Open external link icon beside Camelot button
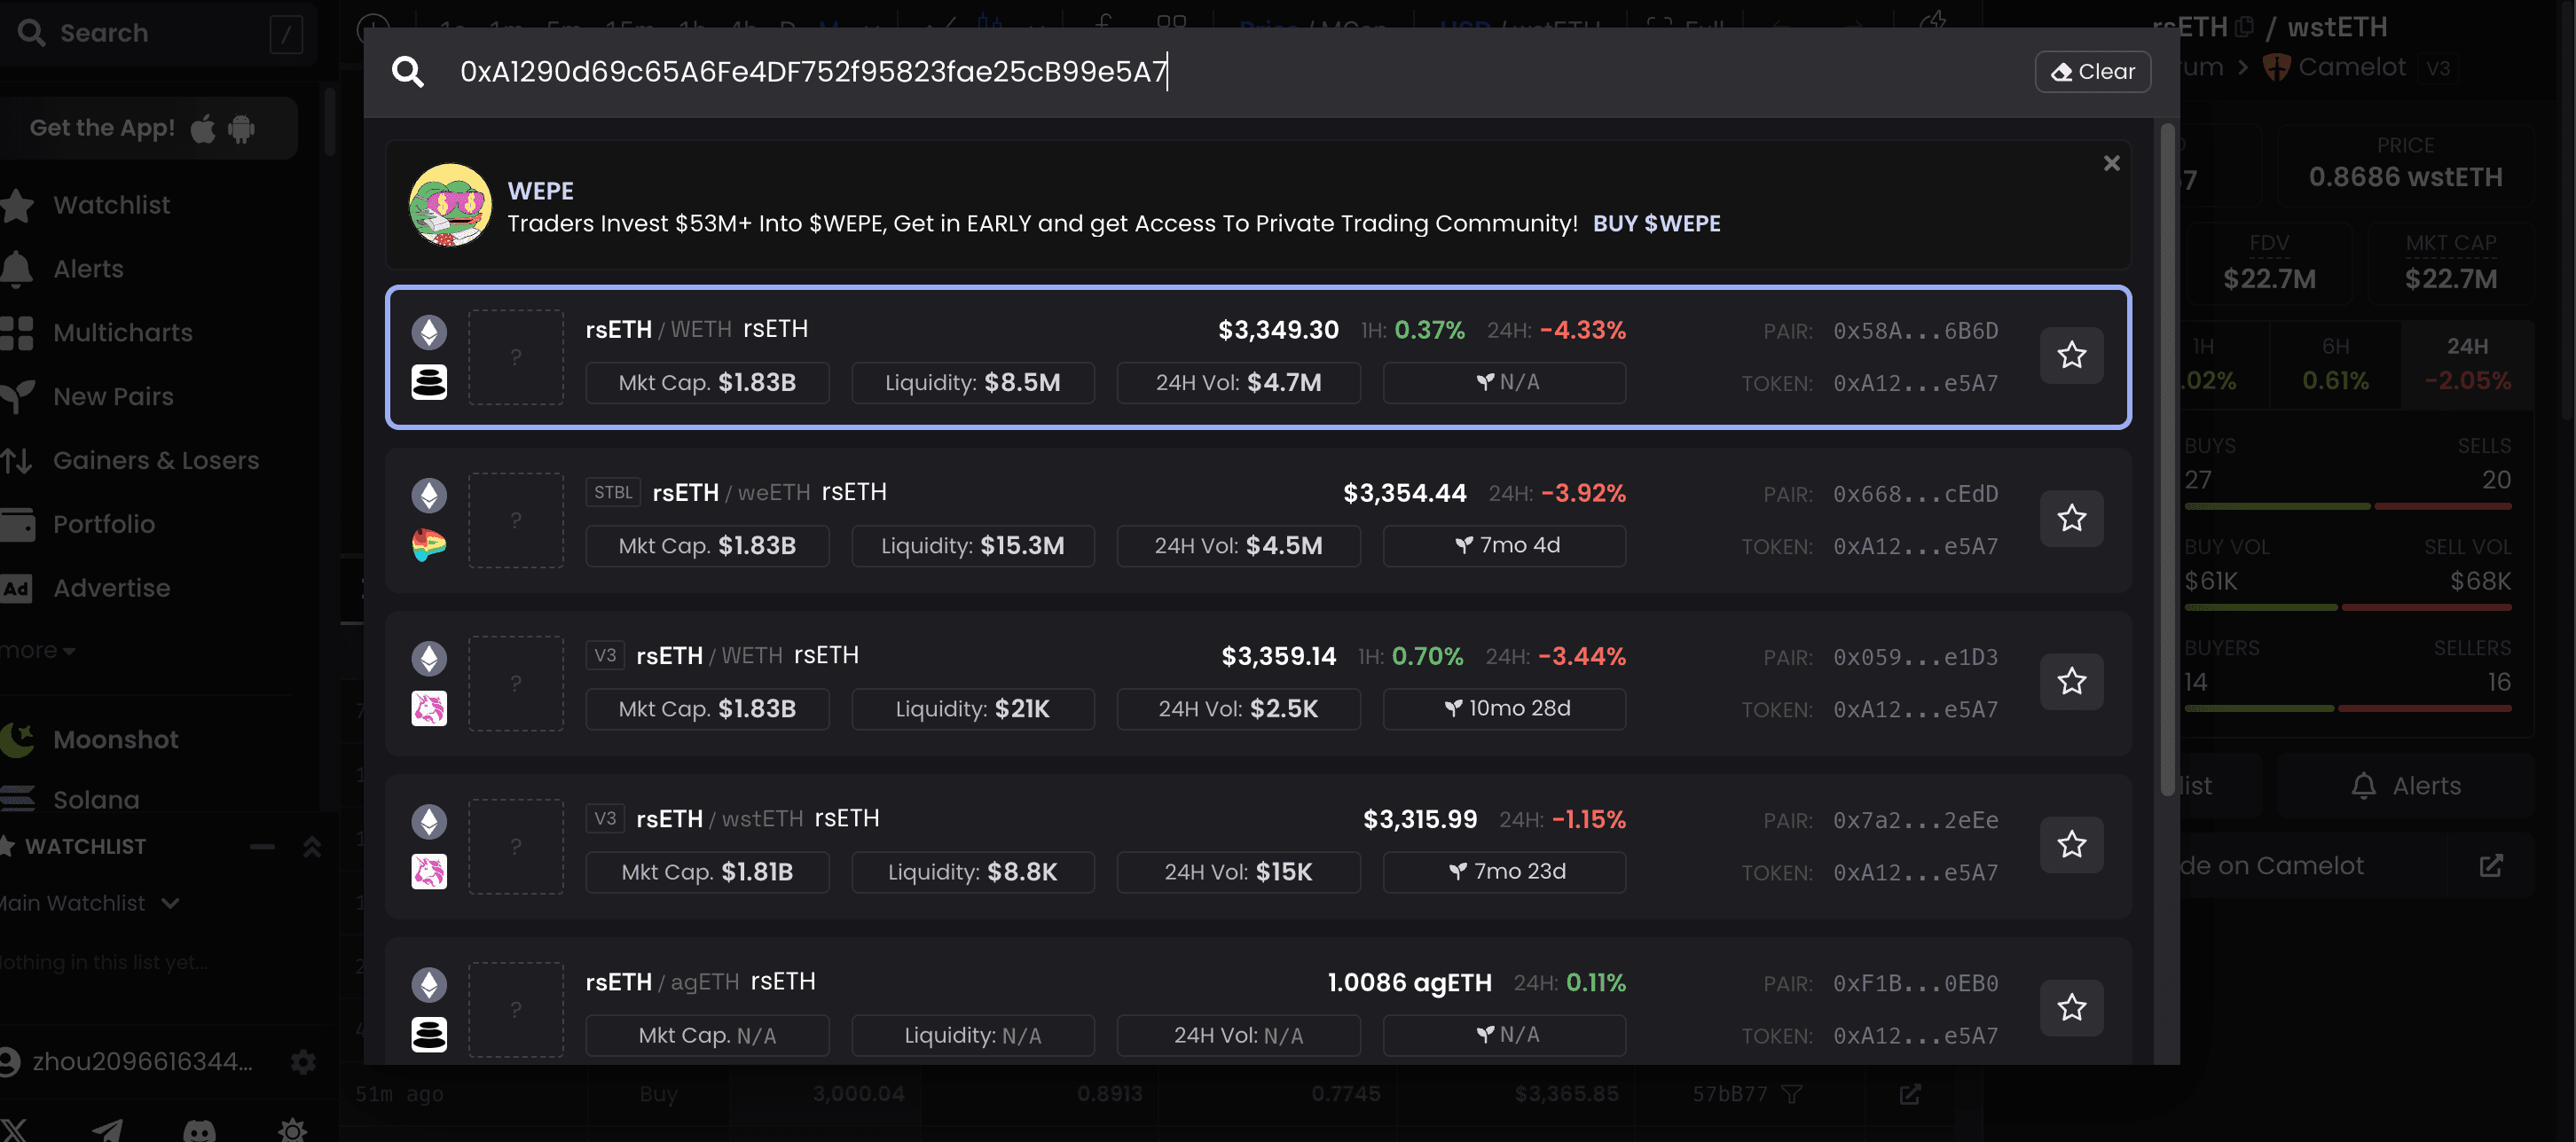This screenshot has width=2576, height=1142. (2490, 866)
